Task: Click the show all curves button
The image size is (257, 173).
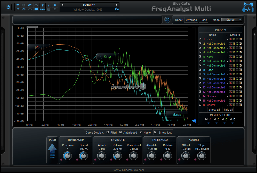Action: pos(214,110)
